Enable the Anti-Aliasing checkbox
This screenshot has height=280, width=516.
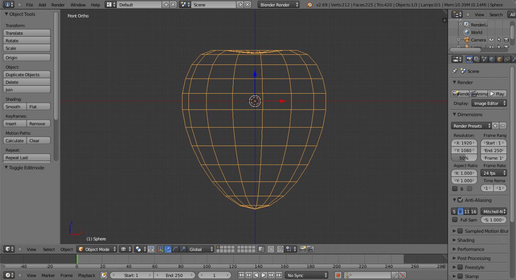460,200
